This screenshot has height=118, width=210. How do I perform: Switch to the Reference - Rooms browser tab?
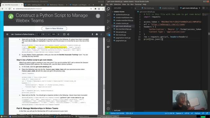(x=57, y=5)
